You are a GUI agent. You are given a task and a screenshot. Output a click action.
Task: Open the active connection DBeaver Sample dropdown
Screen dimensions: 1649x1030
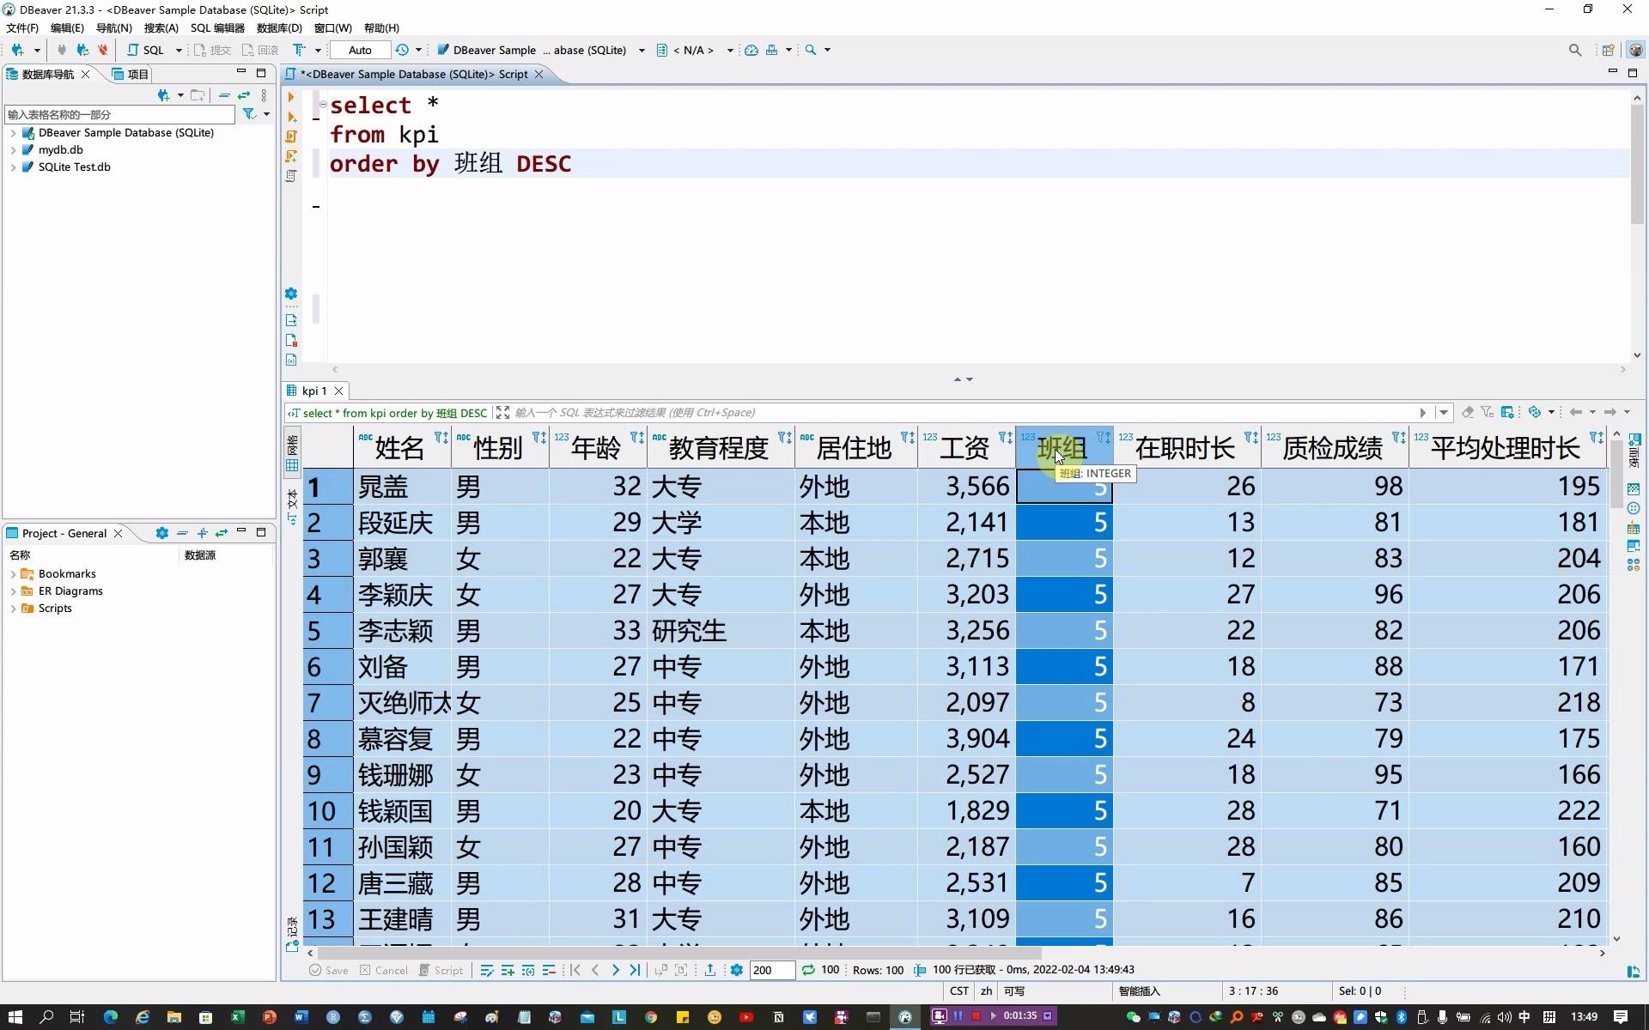click(541, 50)
